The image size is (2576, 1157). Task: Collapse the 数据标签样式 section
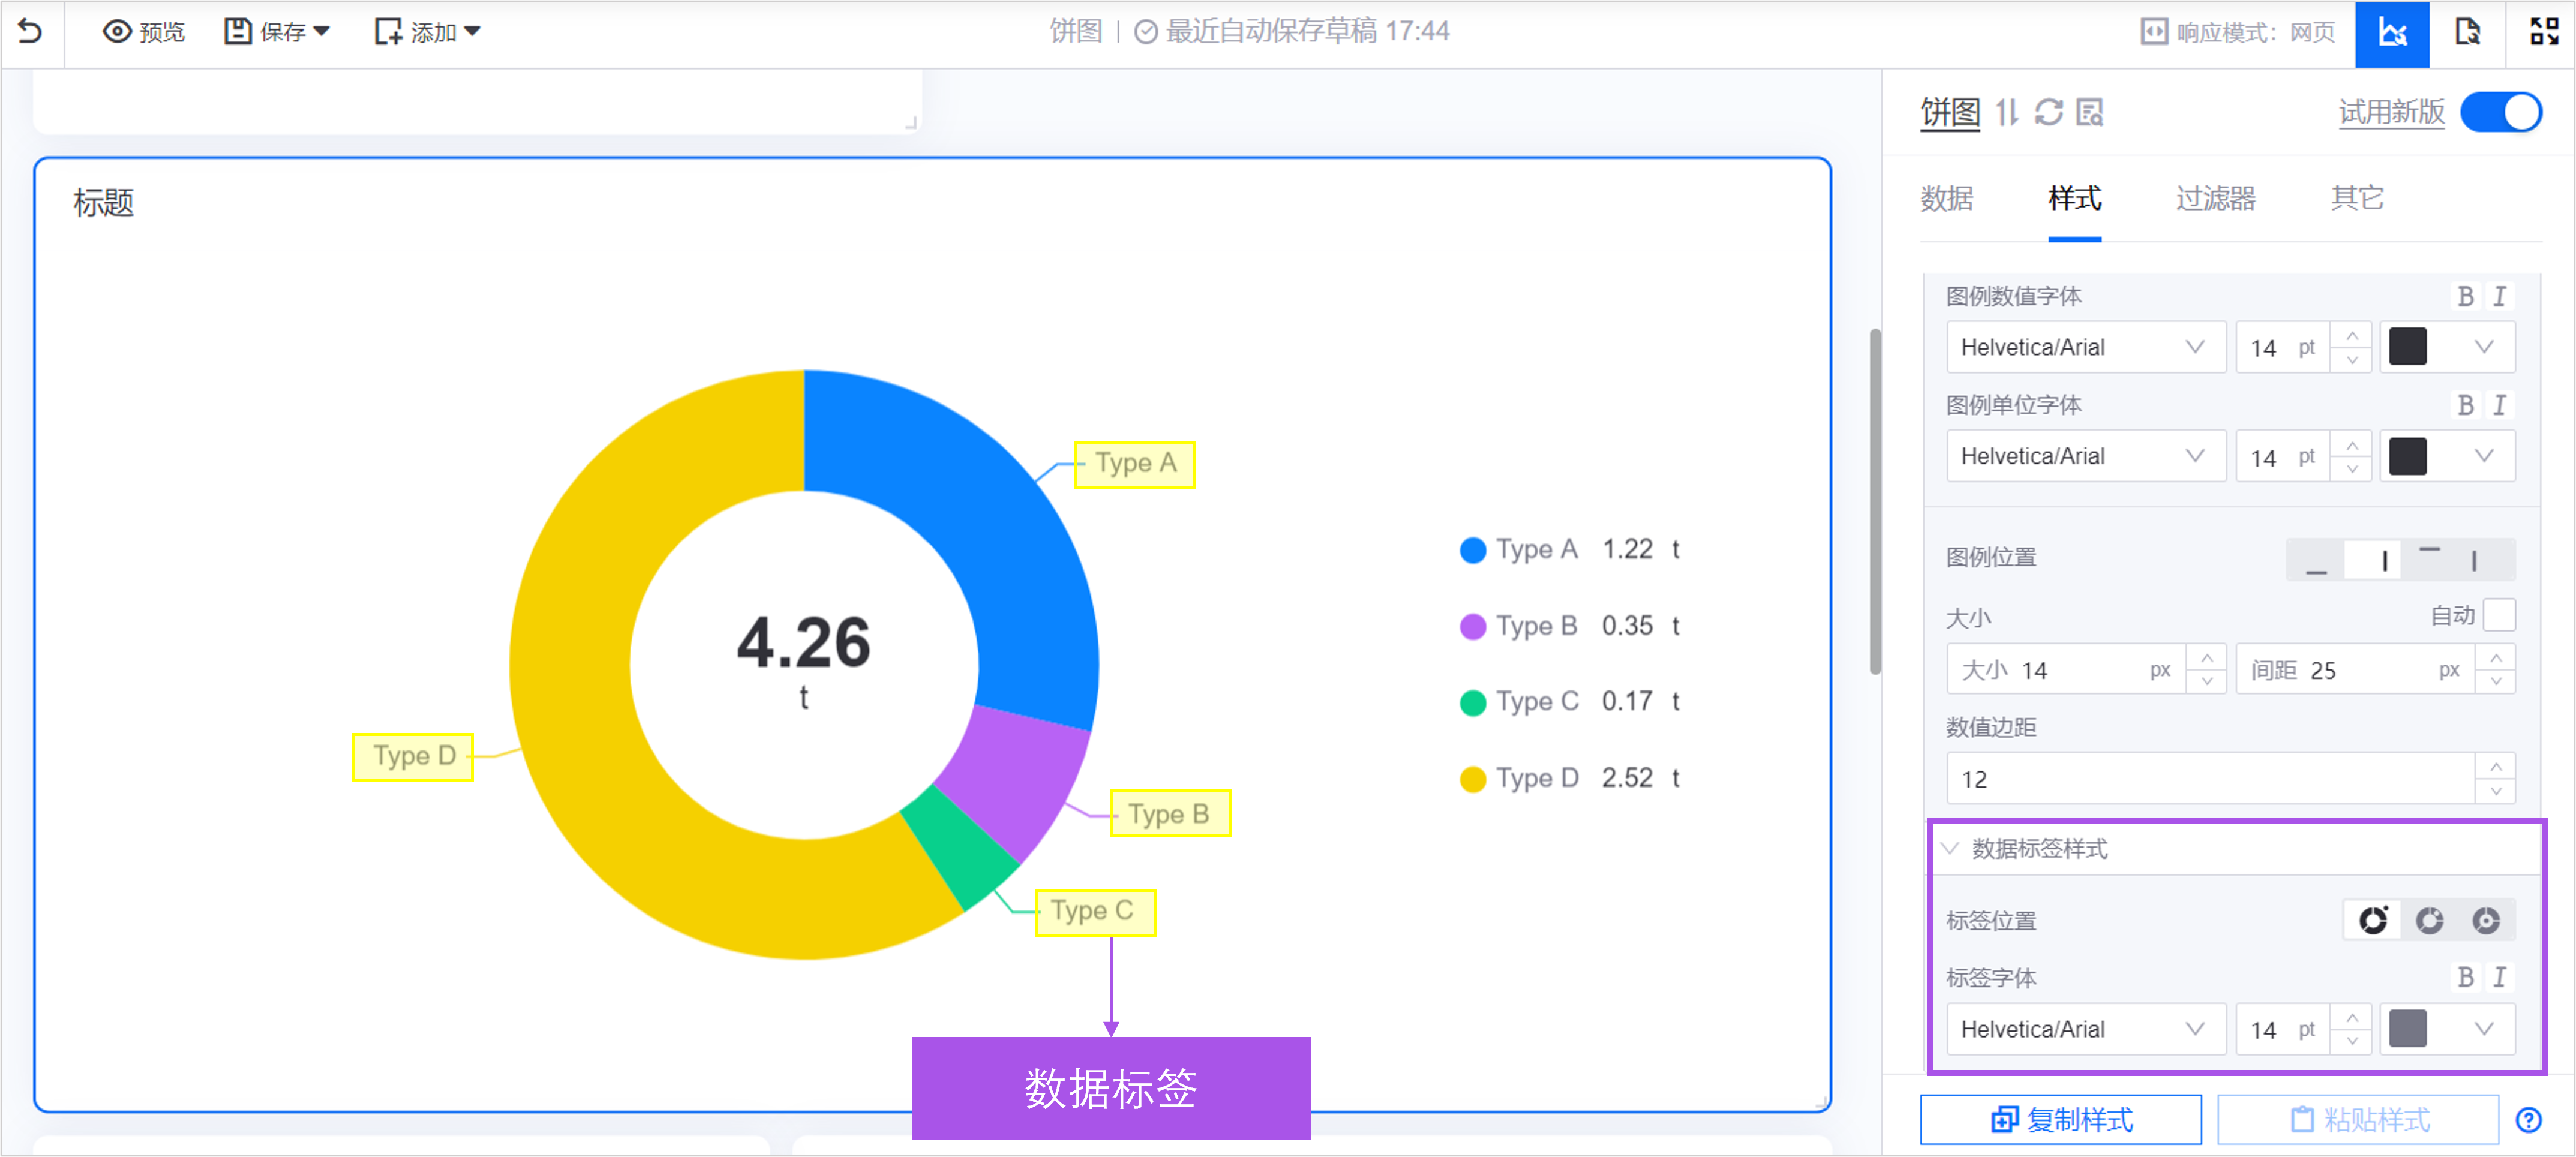coord(1950,848)
